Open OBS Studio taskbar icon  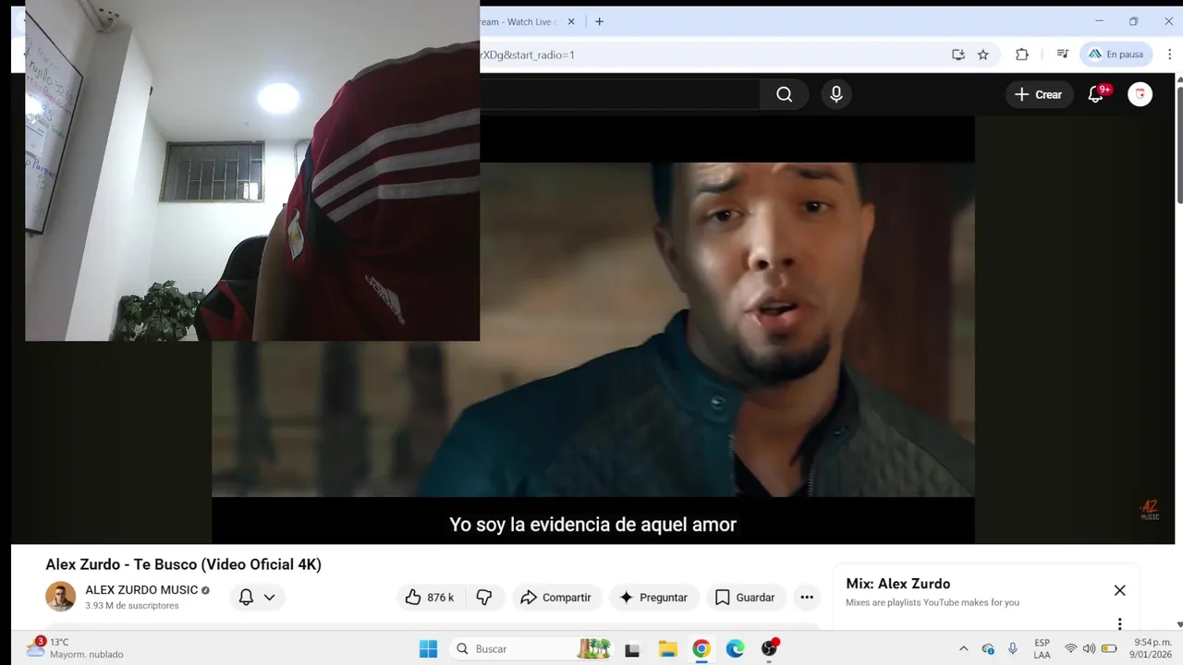[769, 649]
